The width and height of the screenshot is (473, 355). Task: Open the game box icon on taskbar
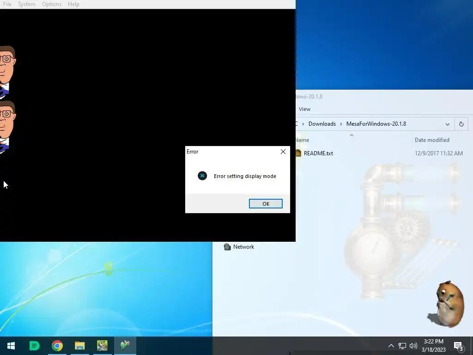coord(102,346)
